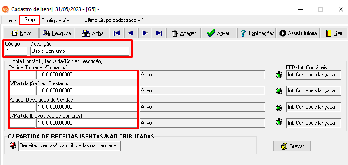This screenshot has height=165, width=348.
Task: Click 'Ultimo Grupo cadastrado = 1' text
Action: point(114,20)
